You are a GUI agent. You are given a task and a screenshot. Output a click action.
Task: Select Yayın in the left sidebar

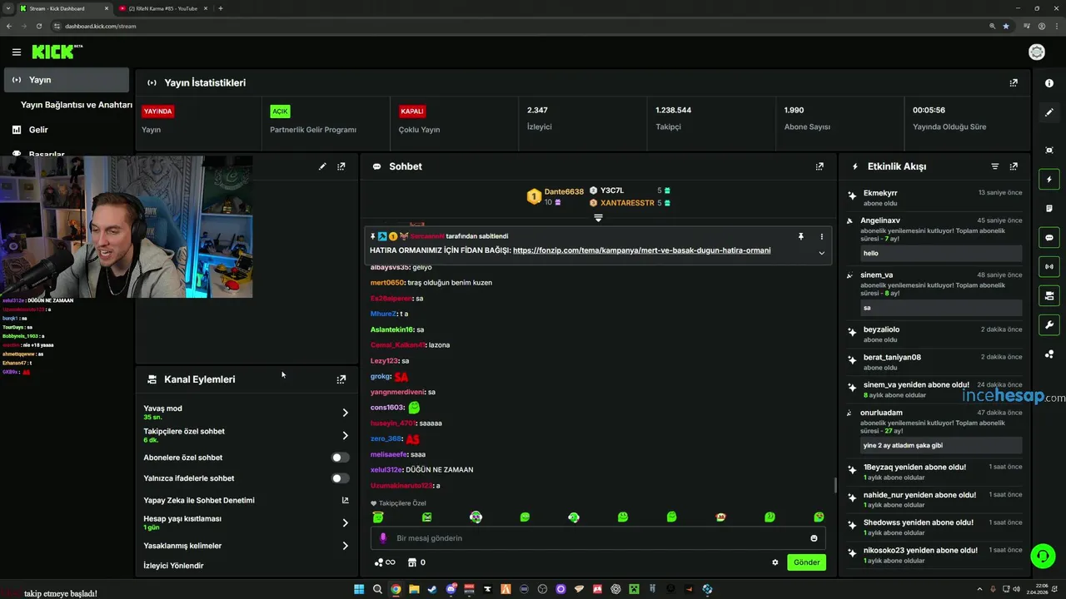coord(67,80)
